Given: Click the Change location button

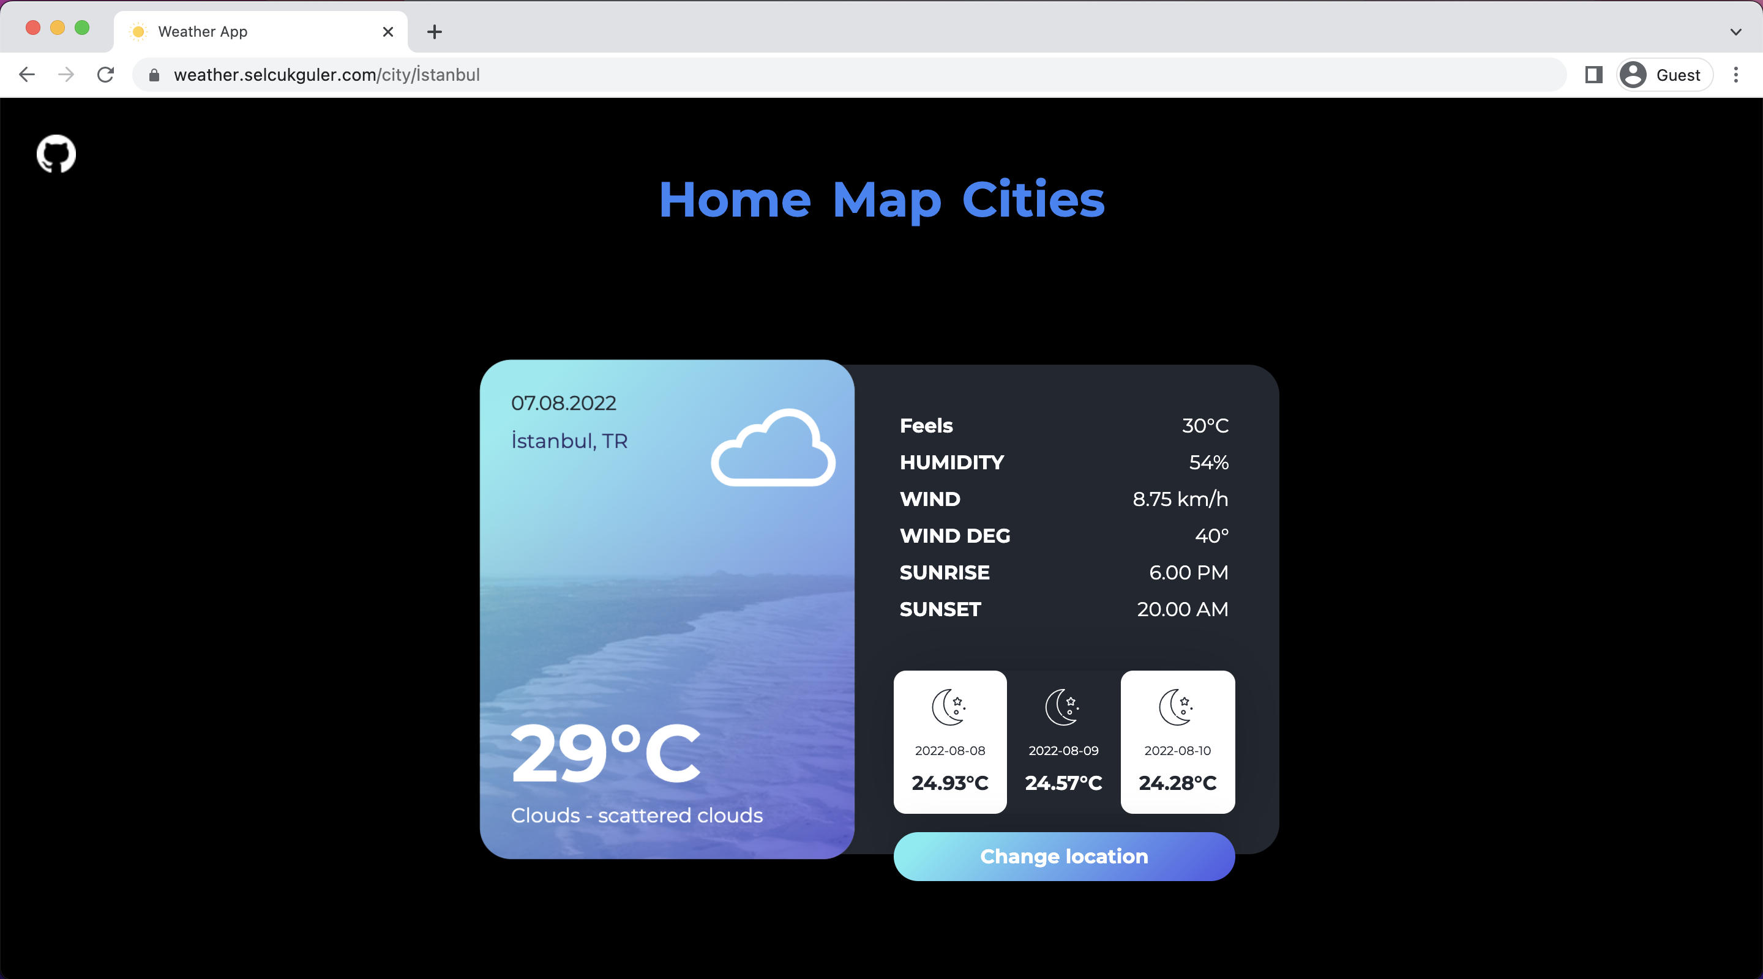Looking at the screenshot, I should 1063,856.
